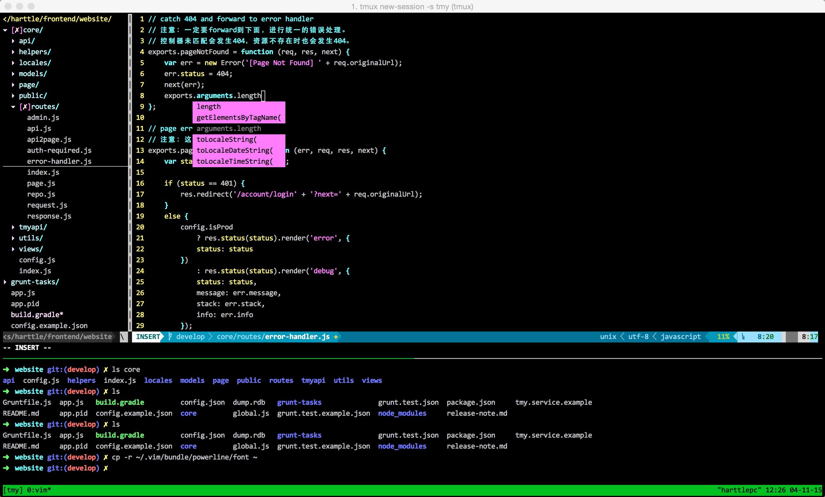Viewport: 825px width, 497px height.
Task: Open auth-required.js in the file tree
Action: [x=59, y=150]
